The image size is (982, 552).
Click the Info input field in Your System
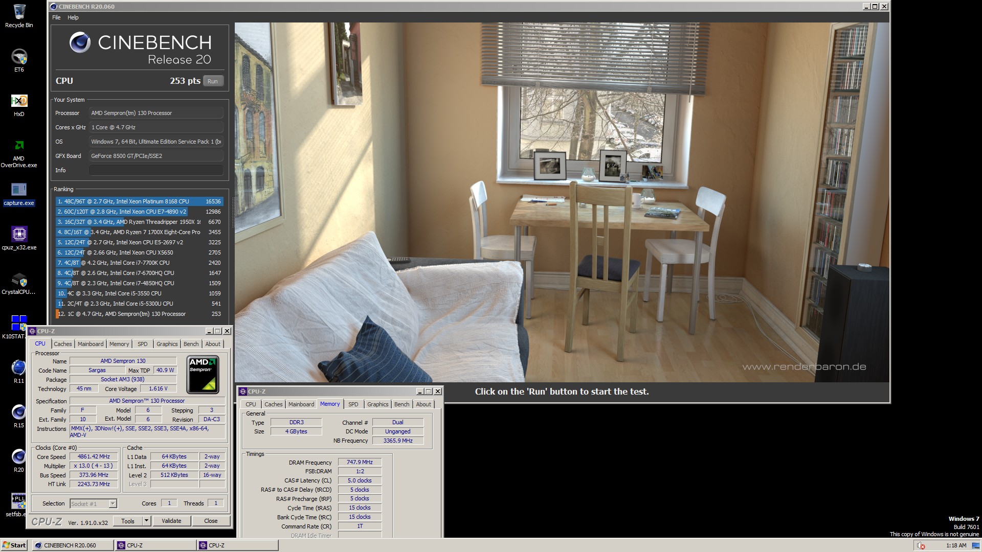point(156,170)
